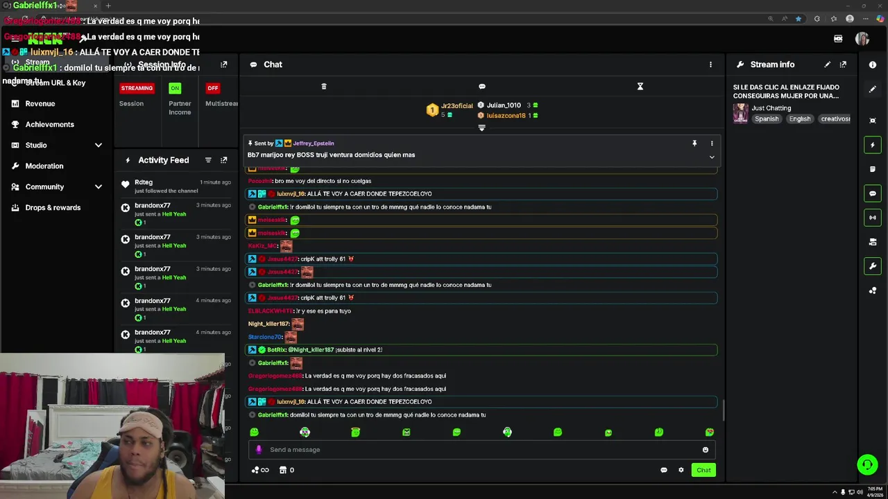
Task: Open Rdteg in the Activity Feed
Action: tap(144, 182)
